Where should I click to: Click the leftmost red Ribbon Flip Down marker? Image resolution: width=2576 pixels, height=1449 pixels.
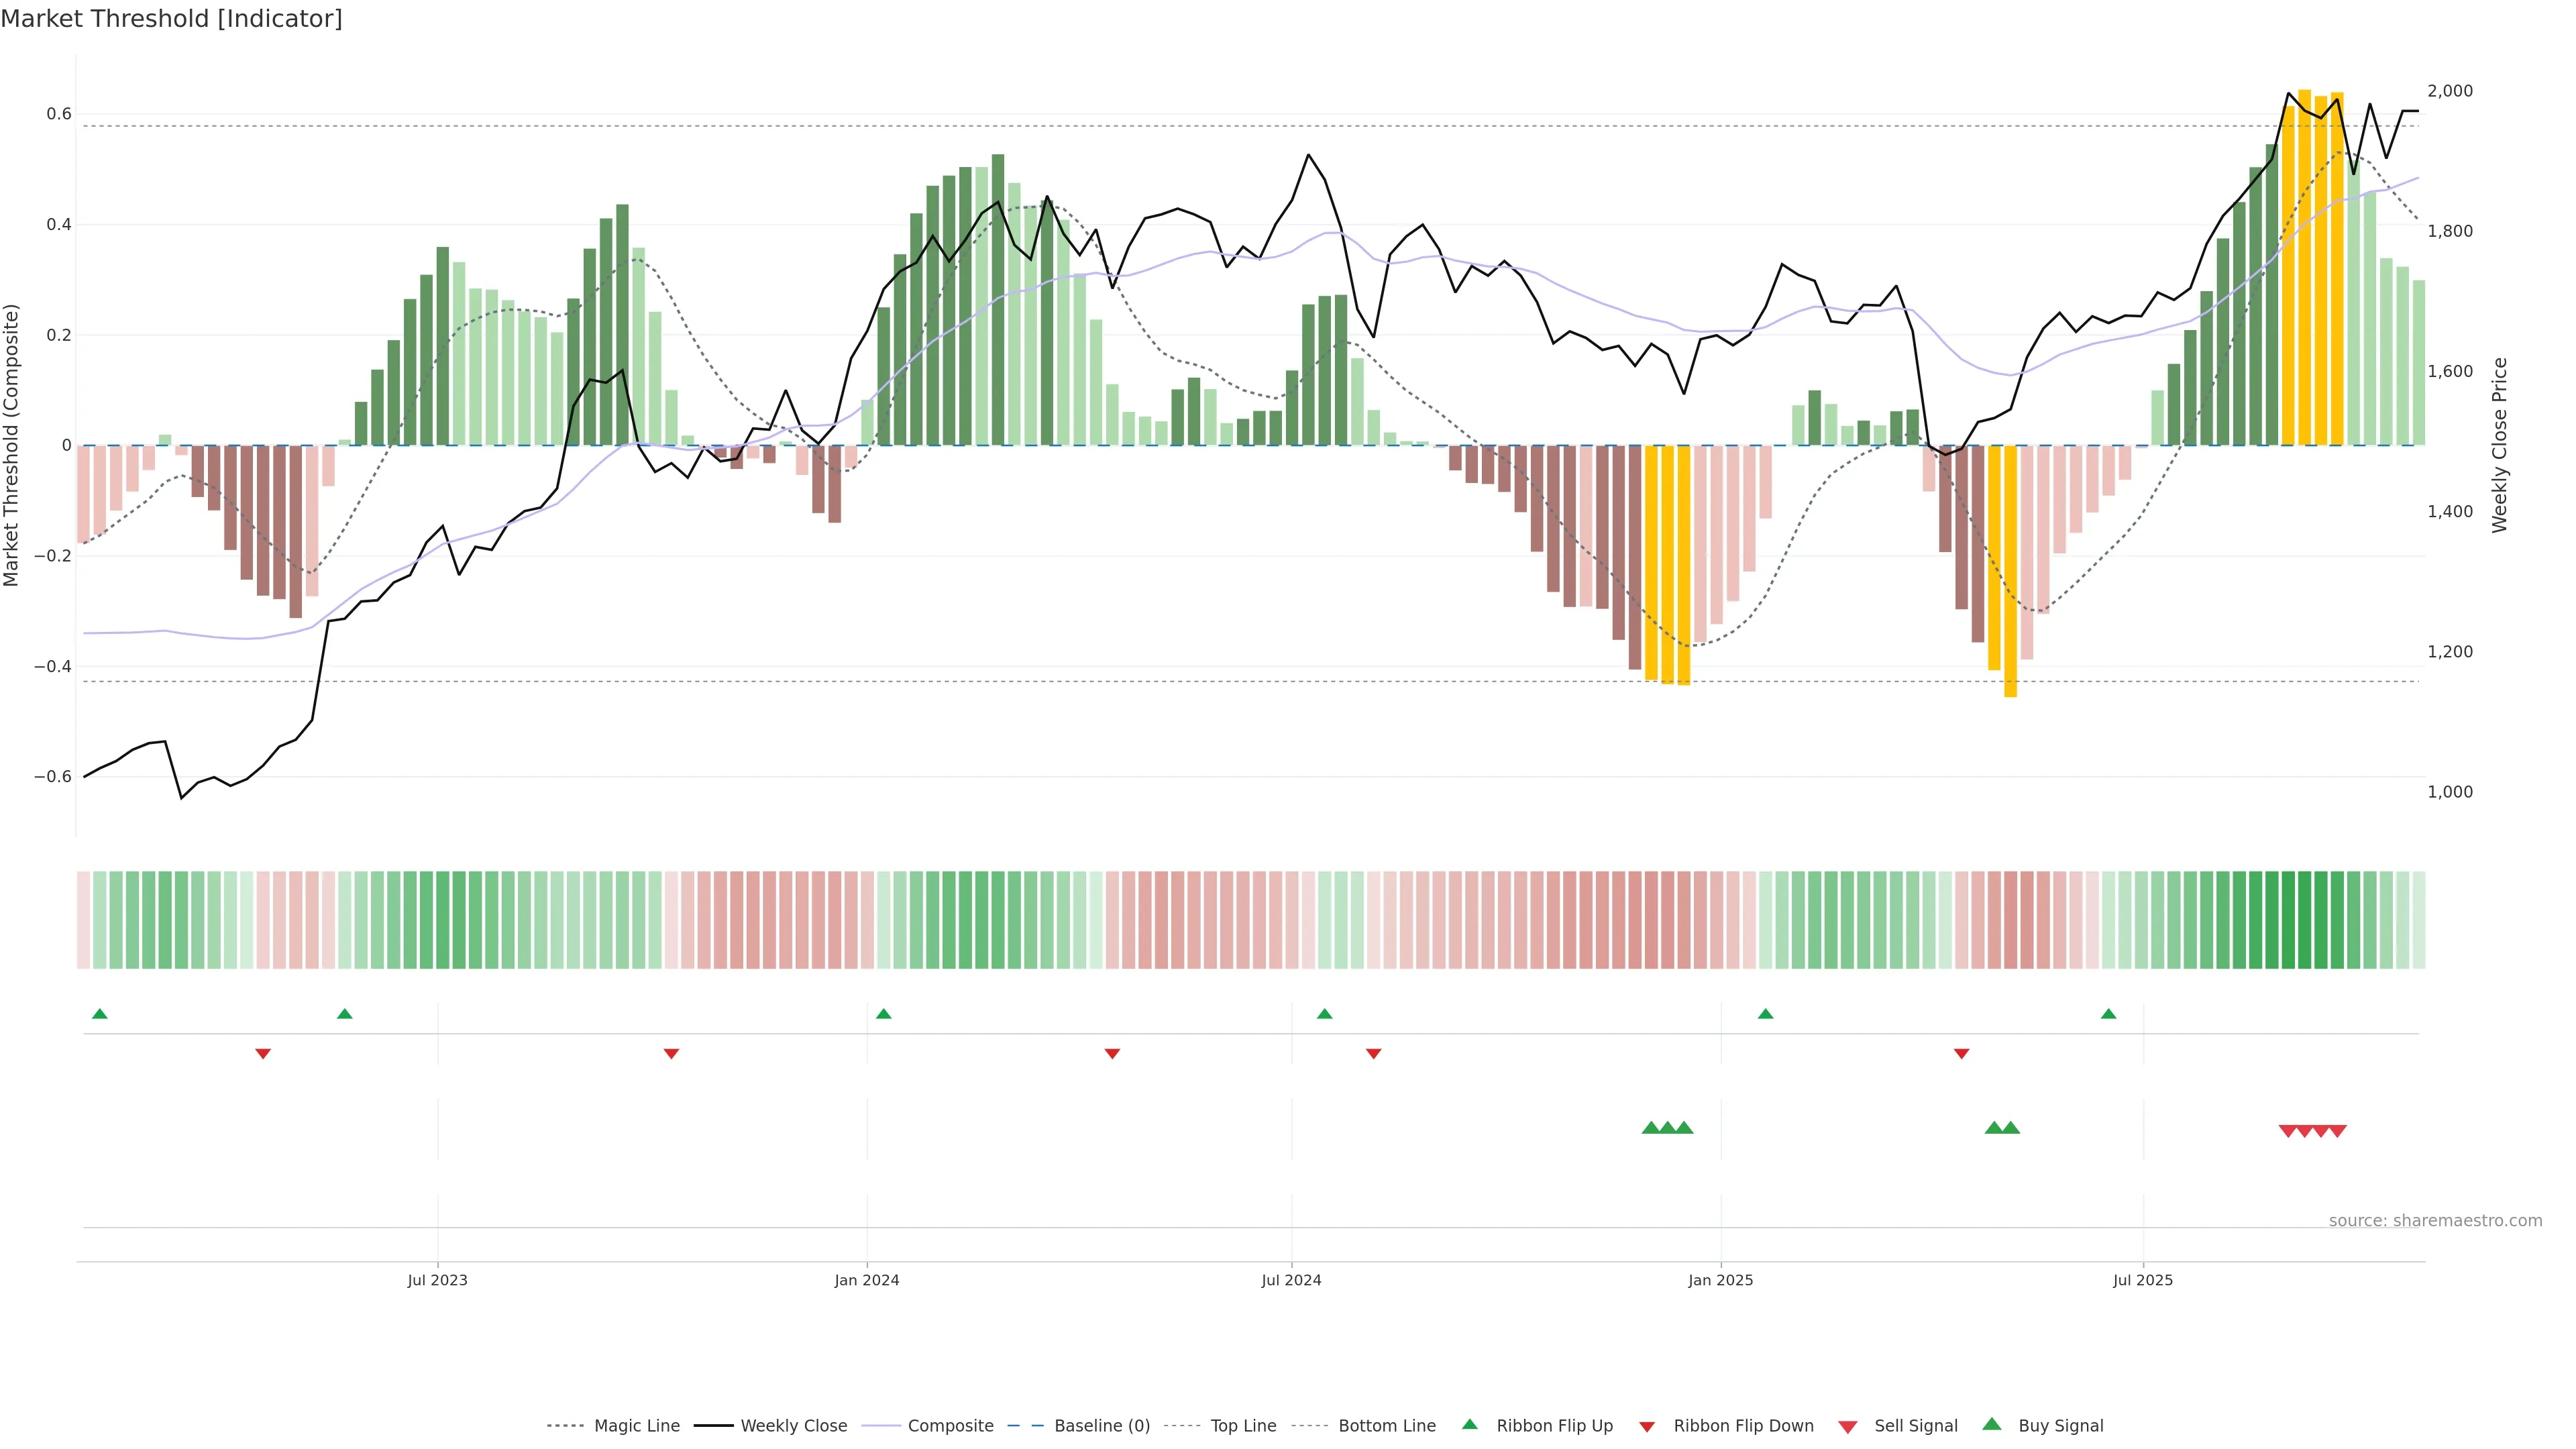coord(263,1054)
